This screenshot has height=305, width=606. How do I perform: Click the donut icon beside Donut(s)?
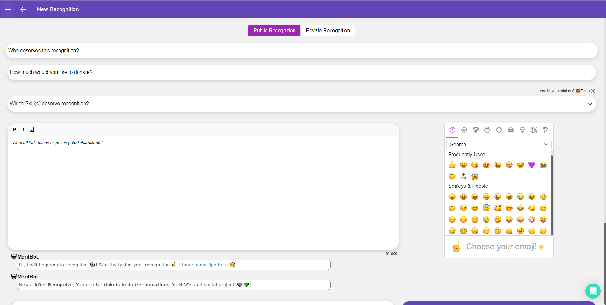(578, 91)
